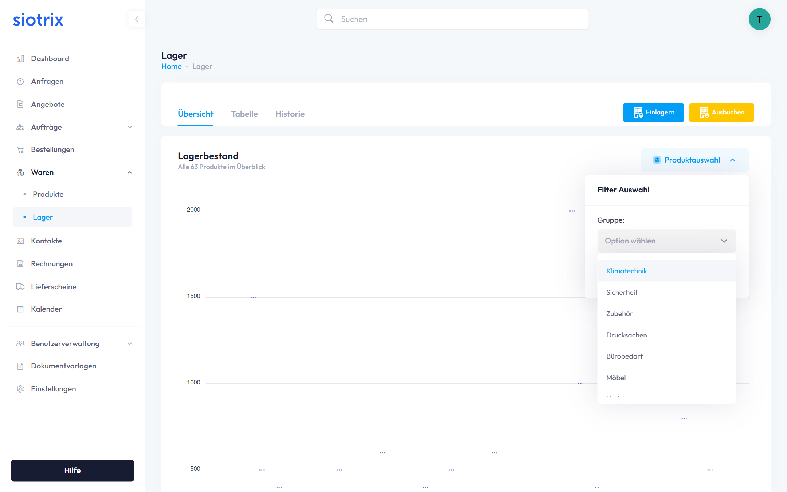This screenshot has width=787, height=492.
Task: Expand the Benutzerverwaltung submenu
Action: [130, 344]
